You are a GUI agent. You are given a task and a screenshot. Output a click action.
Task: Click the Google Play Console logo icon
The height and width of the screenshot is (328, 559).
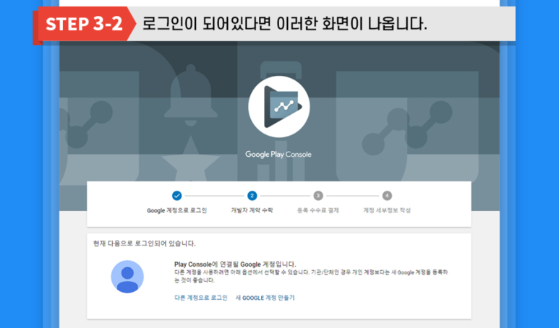(x=279, y=106)
